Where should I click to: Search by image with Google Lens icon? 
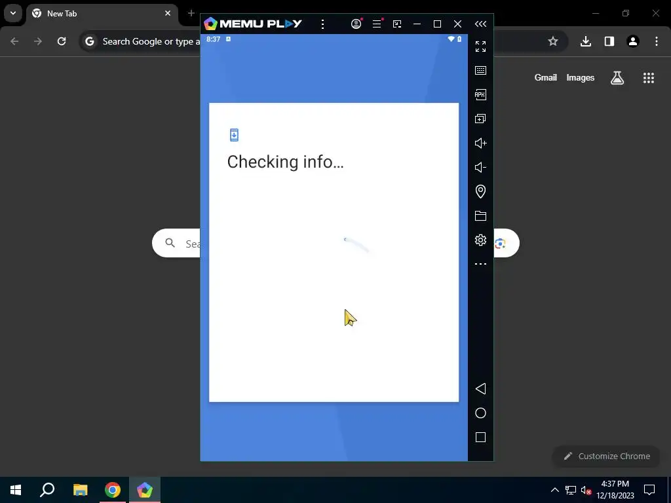pyautogui.click(x=500, y=244)
